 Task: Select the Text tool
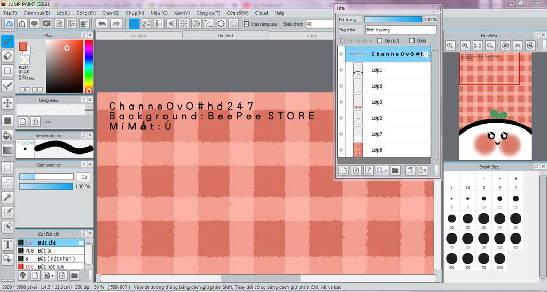click(x=7, y=245)
